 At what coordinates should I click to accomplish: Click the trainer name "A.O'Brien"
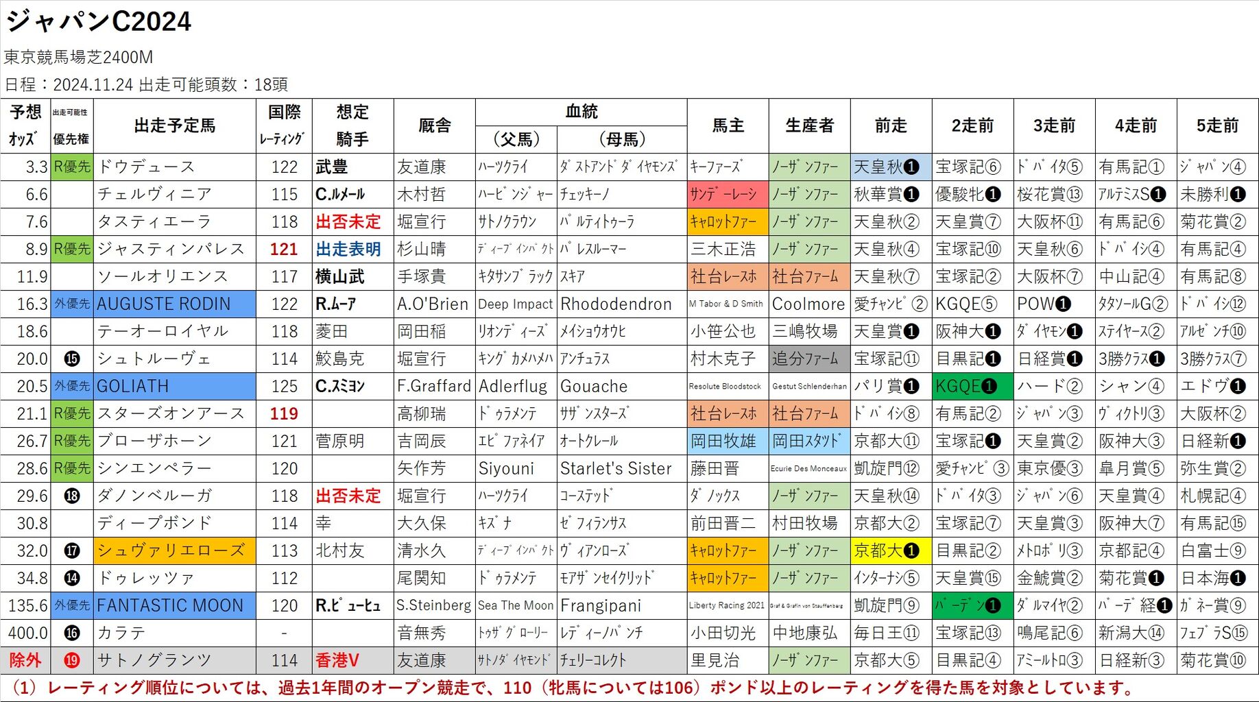[433, 304]
